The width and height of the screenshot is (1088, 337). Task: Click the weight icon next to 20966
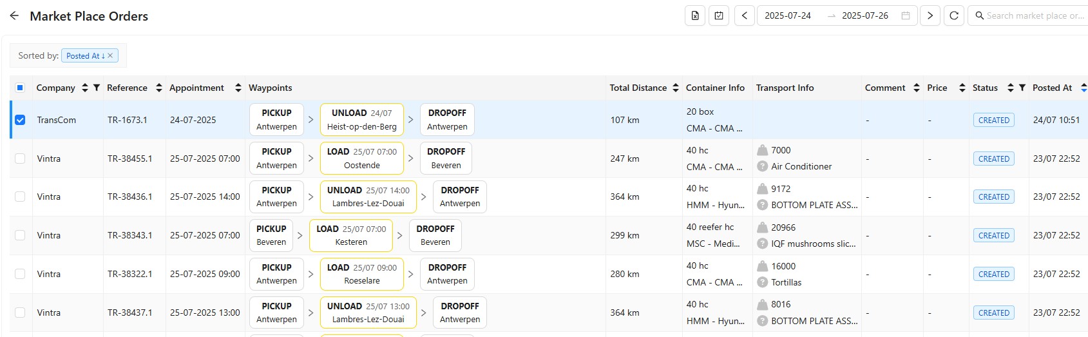click(x=763, y=227)
